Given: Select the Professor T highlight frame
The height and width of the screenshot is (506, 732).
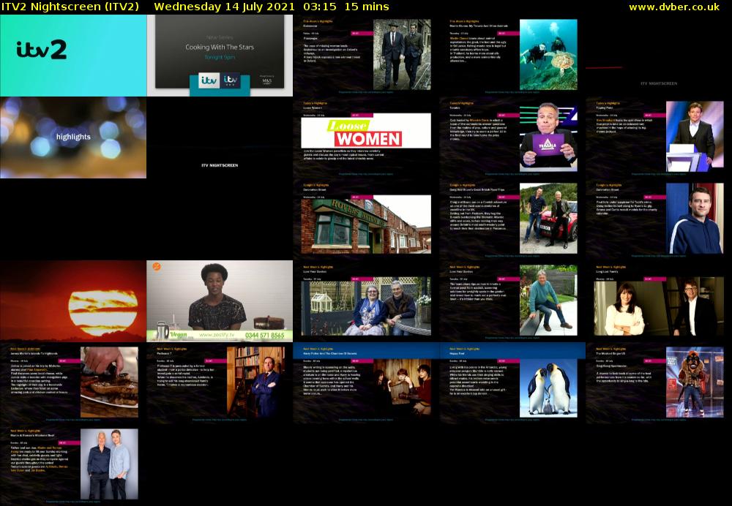Looking at the screenshot, I should 220,383.
